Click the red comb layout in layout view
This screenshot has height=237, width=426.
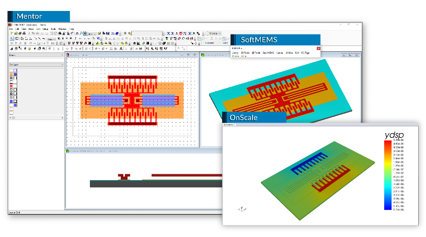pyautogui.click(x=132, y=100)
